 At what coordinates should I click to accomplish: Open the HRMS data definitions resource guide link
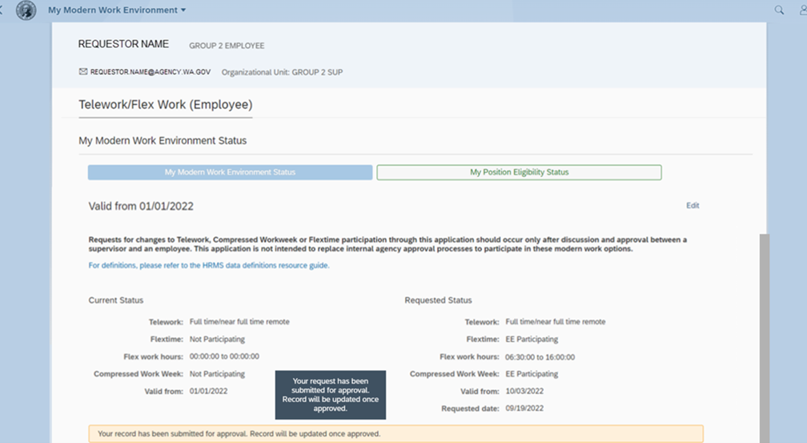[208, 265]
